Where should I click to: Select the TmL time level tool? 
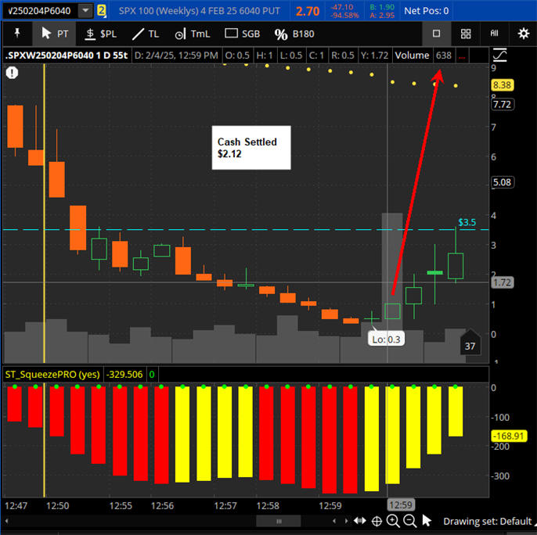tap(192, 34)
